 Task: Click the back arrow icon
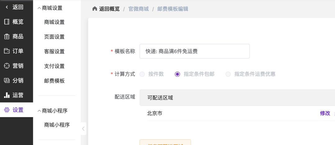pos(7,7)
